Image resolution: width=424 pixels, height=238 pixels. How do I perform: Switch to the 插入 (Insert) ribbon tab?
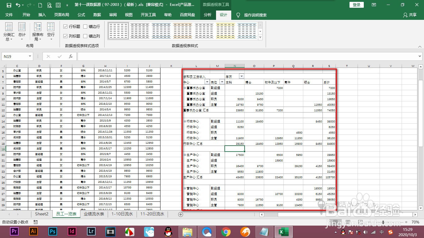42,15
